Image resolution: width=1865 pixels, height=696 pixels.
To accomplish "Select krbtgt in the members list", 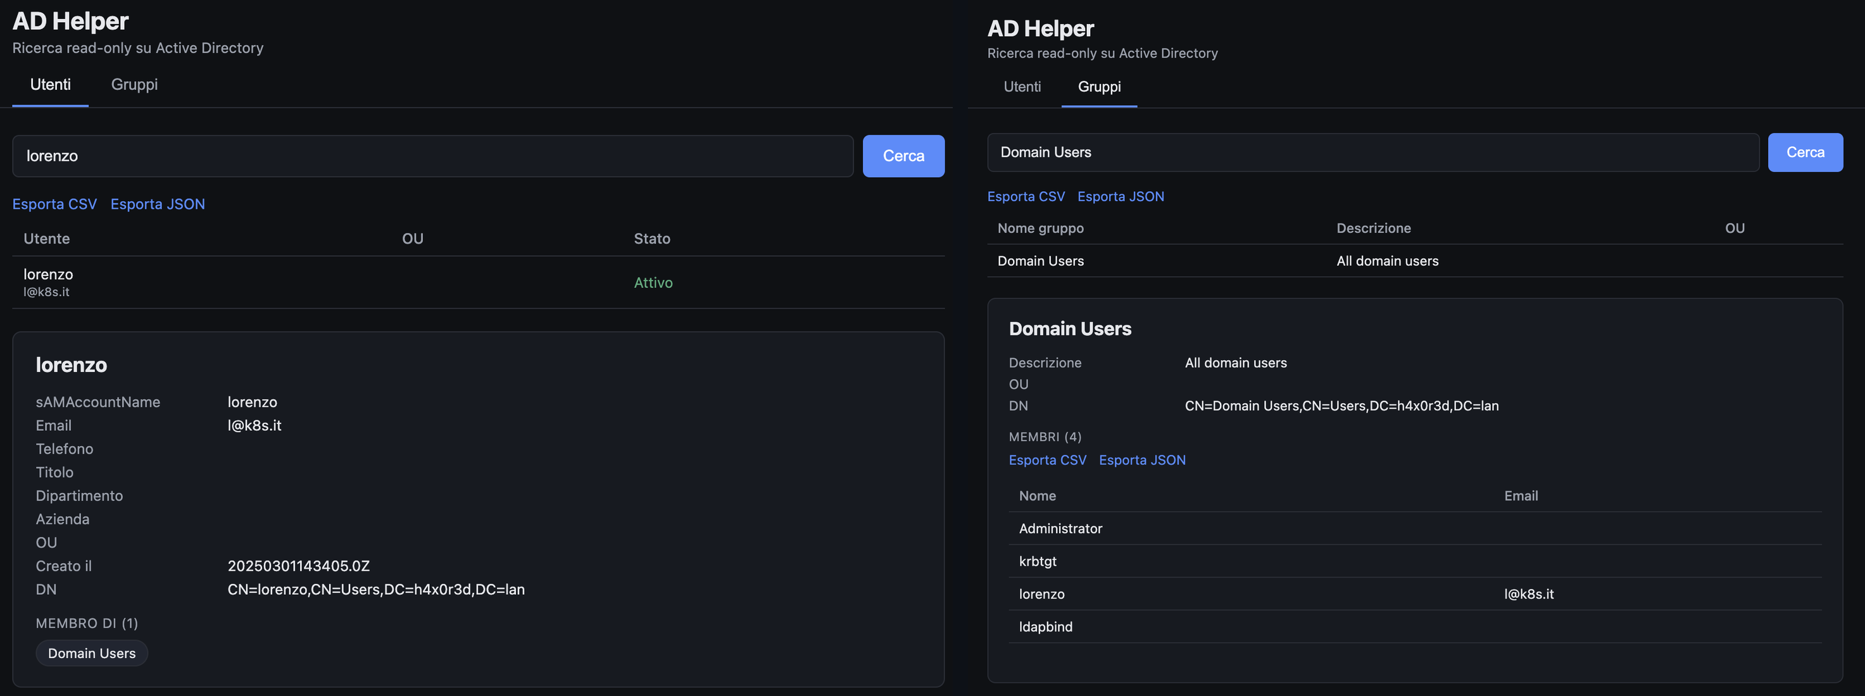I will [x=1415, y=561].
